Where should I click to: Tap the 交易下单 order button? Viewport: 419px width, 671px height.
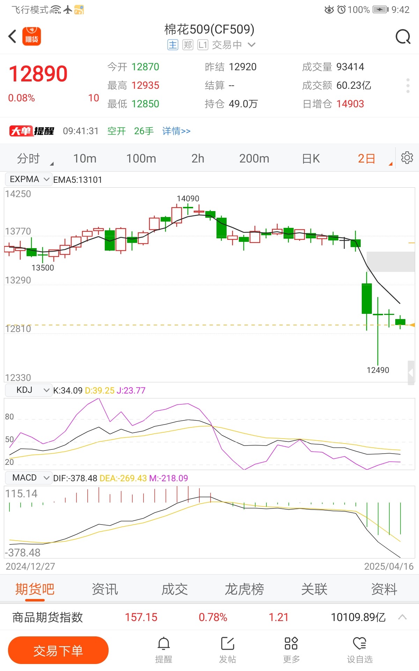(x=58, y=650)
